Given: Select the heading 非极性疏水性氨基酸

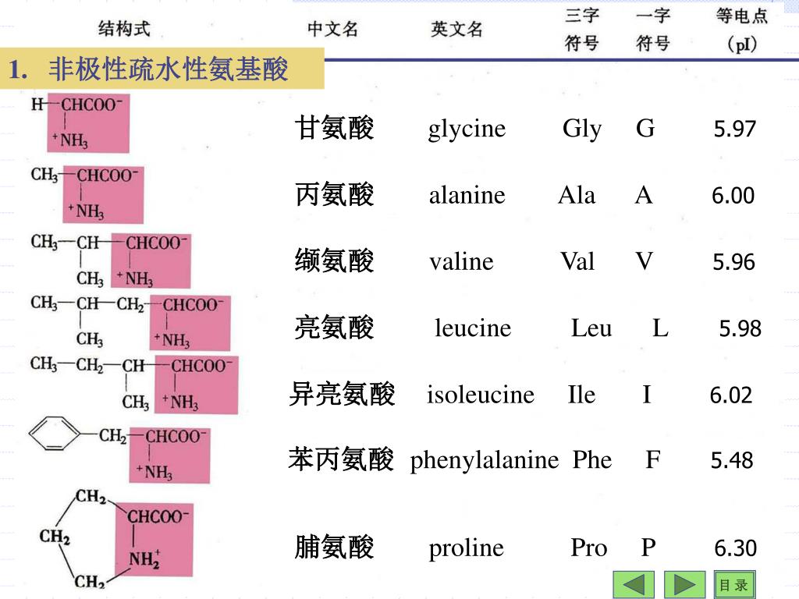Looking at the screenshot, I should [x=169, y=69].
